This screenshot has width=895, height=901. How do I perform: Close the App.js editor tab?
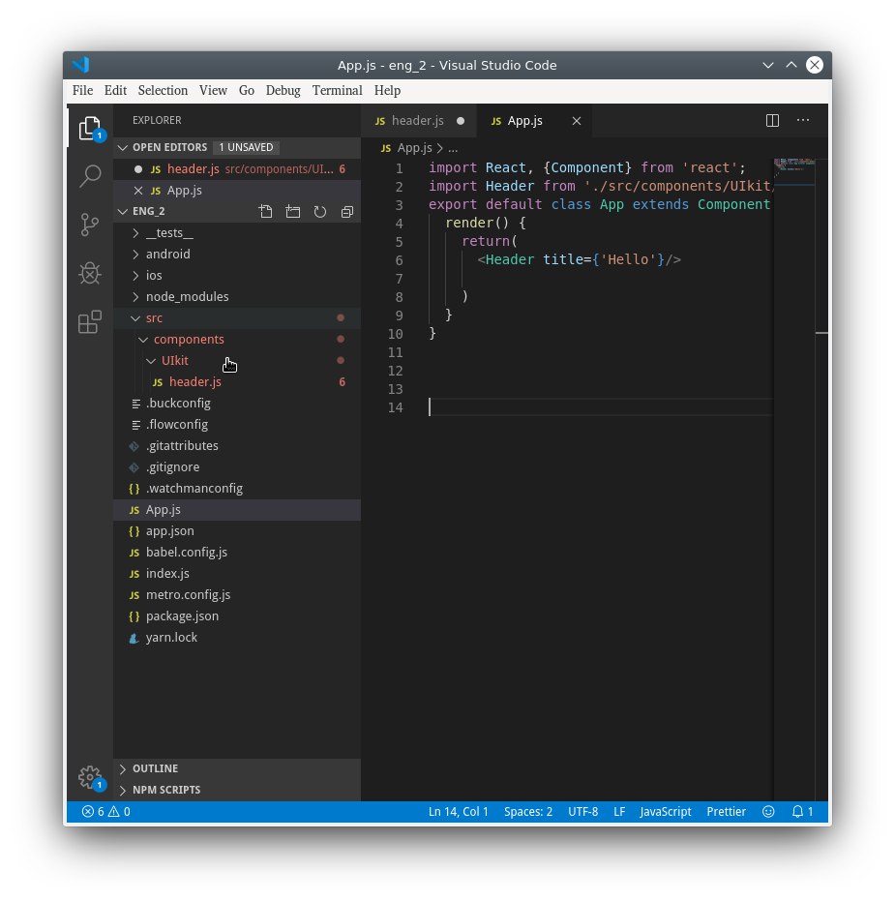coord(577,121)
